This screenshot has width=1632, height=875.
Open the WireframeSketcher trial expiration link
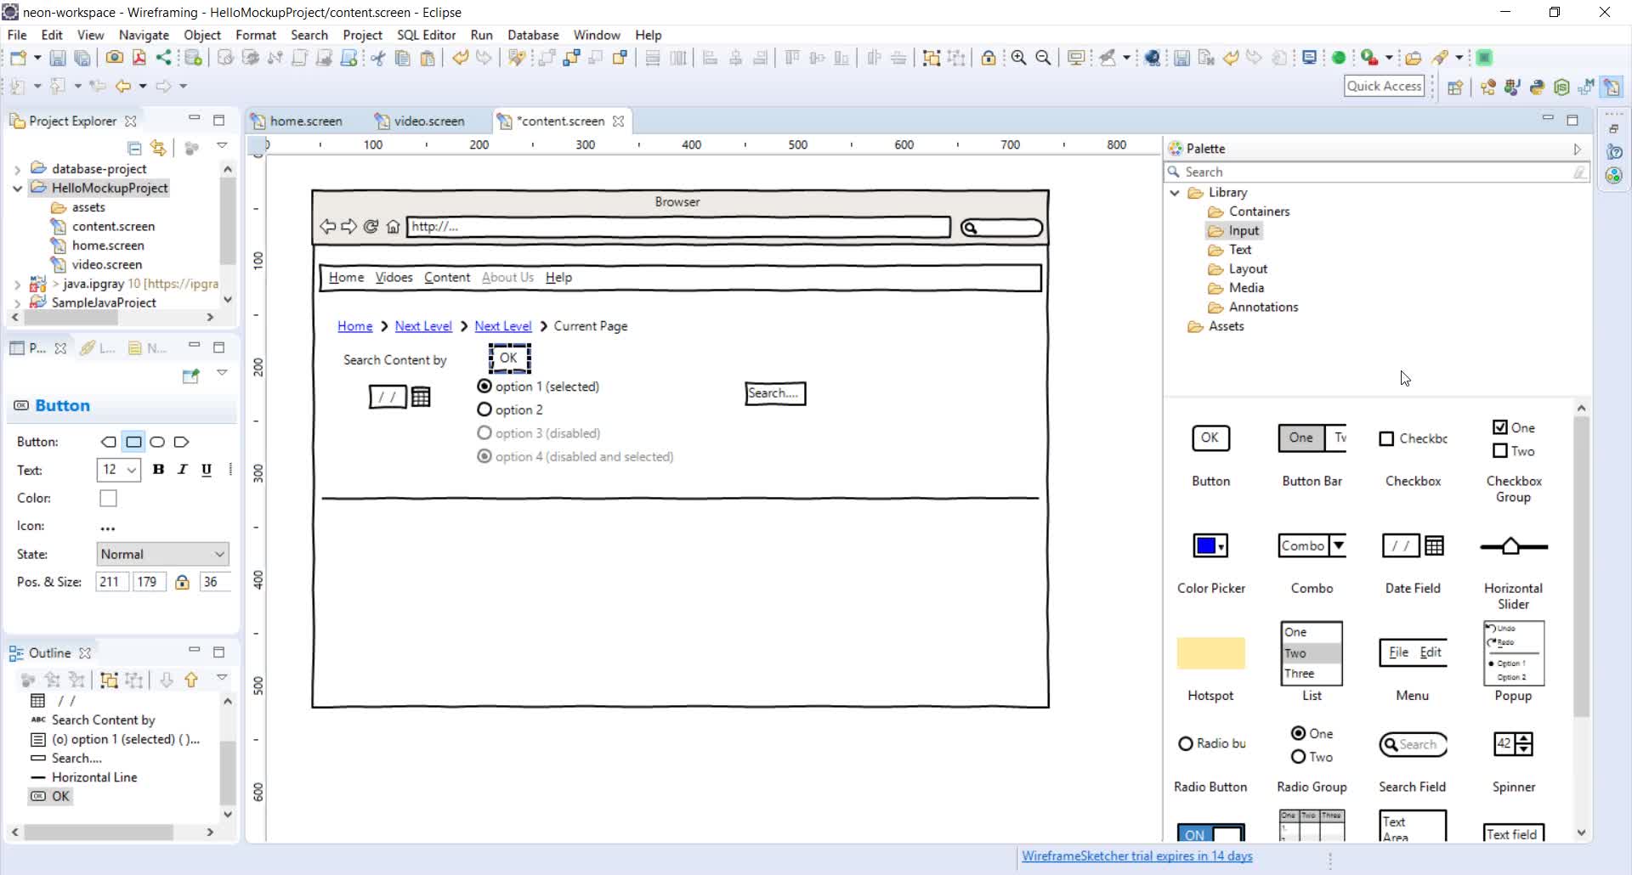tap(1137, 856)
